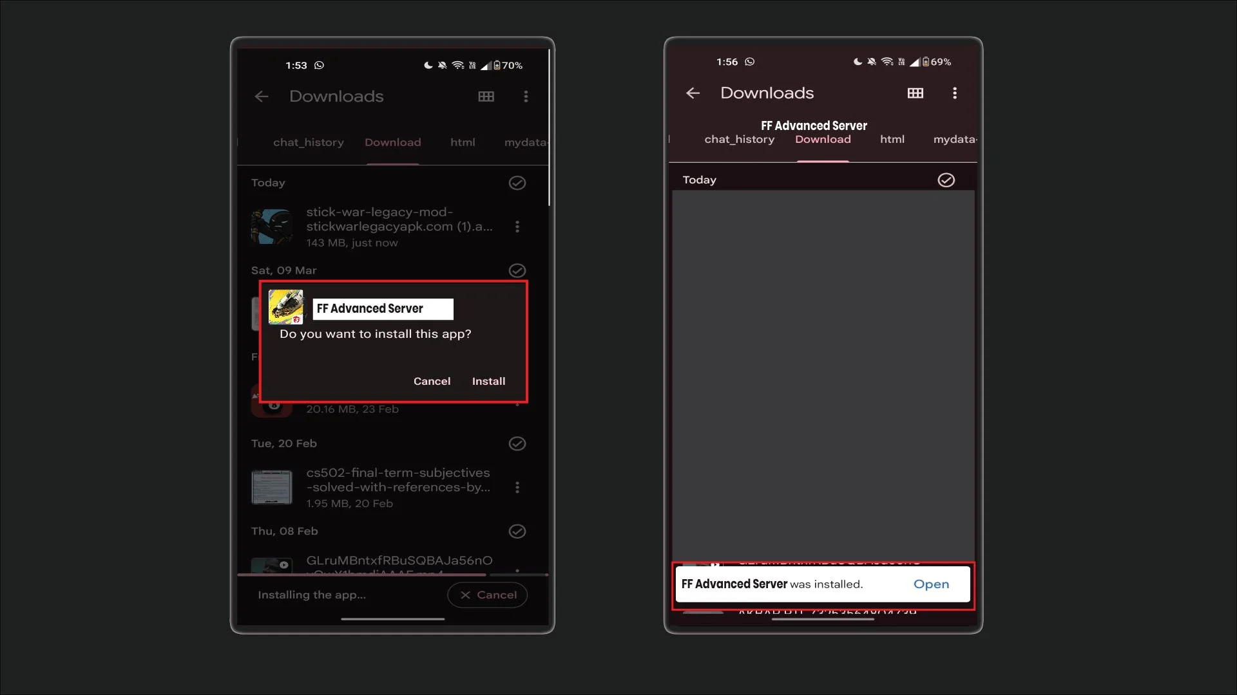Cancel the Installing the app progress
This screenshot has width=1237, height=695.
tap(488, 595)
